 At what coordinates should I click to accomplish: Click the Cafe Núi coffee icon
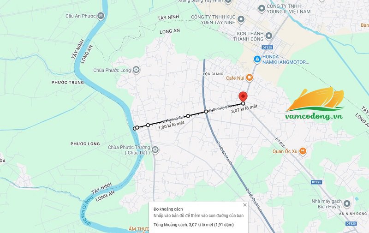[249, 78]
